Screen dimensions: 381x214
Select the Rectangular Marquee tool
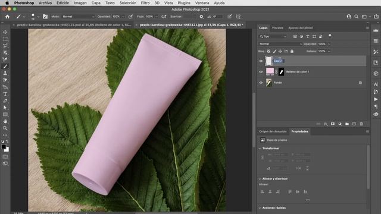click(x=5, y=39)
